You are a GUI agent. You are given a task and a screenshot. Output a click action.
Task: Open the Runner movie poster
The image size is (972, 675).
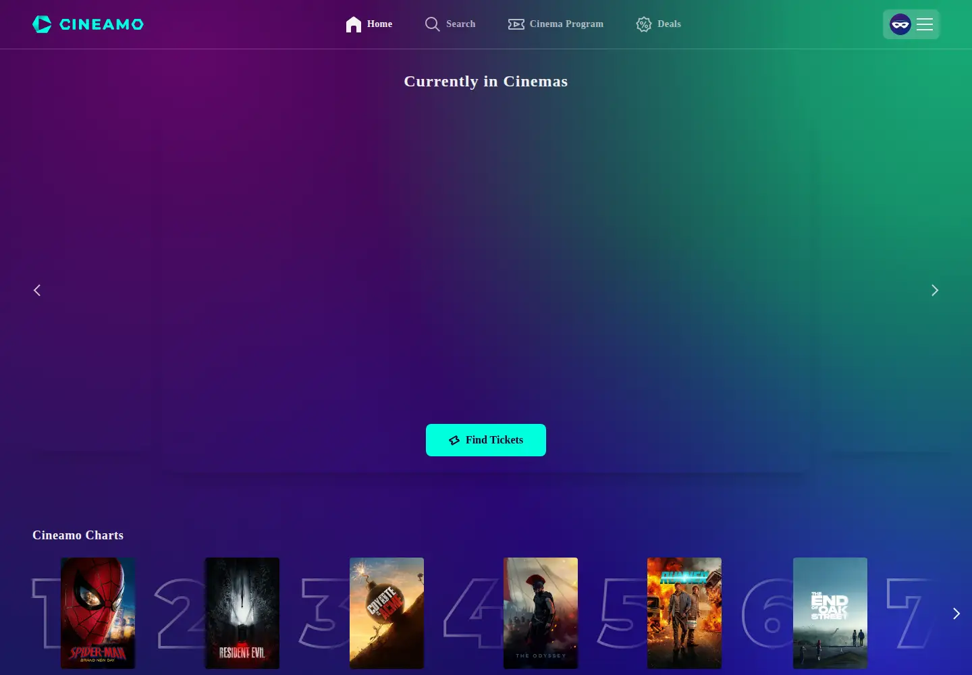684,613
